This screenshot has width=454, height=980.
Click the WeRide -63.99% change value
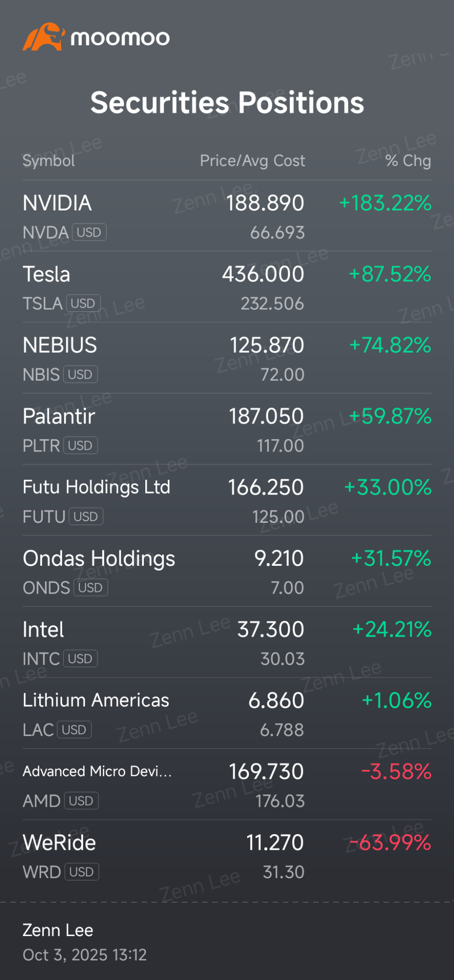click(390, 843)
